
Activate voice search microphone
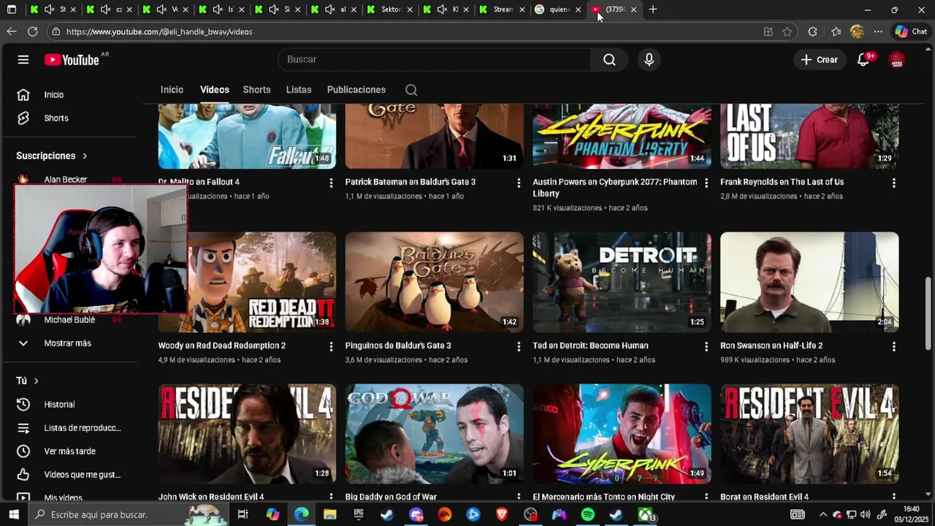[x=649, y=60]
